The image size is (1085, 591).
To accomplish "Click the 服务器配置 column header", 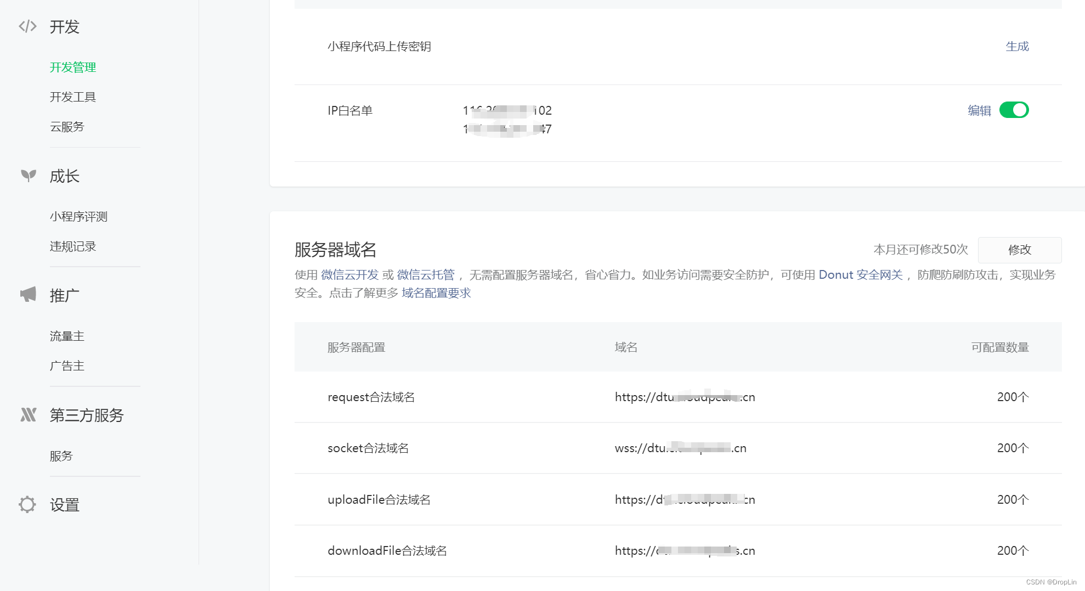I will coord(356,347).
